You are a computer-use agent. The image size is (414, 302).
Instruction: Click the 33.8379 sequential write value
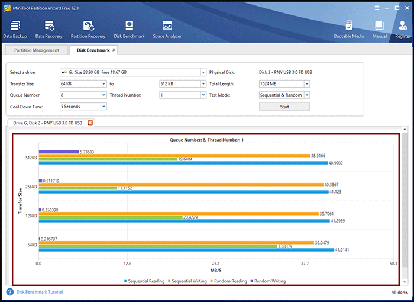tap(285, 246)
